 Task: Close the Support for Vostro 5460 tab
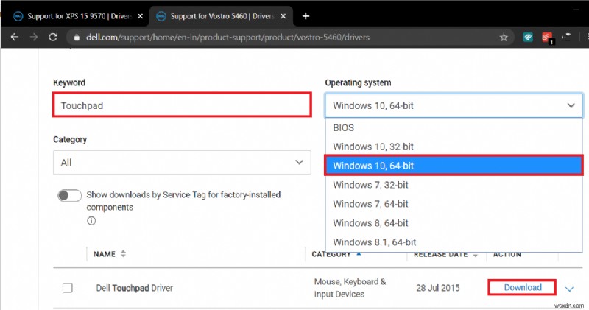point(283,16)
